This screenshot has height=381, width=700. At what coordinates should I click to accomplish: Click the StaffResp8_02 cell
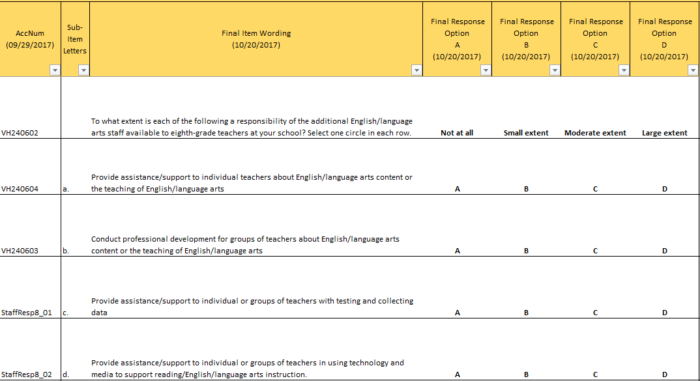point(31,349)
